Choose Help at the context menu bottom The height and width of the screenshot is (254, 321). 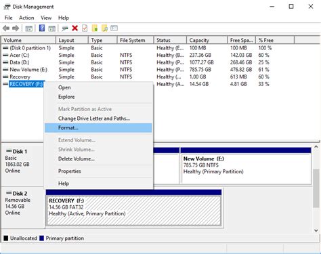(98, 184)
